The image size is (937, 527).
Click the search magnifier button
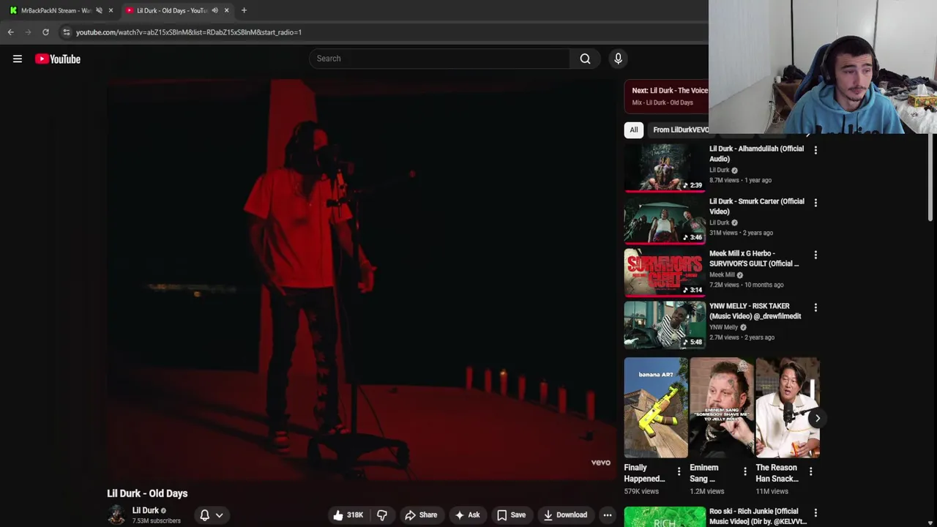click(x=585, y=59)
